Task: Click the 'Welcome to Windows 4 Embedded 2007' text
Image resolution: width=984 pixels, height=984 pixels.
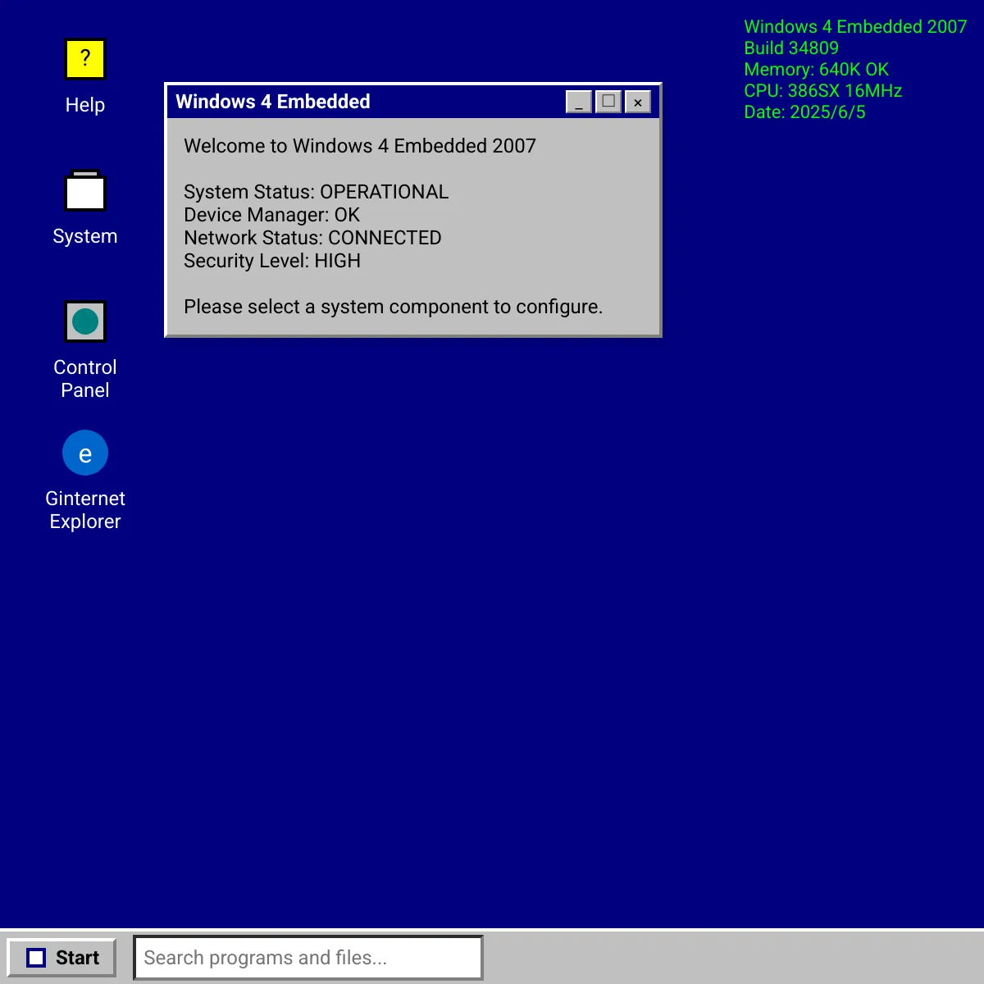Action: coord(360,146)
